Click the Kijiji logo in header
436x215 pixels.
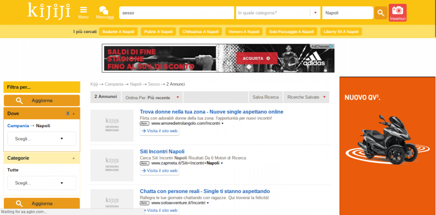tap(49, 11)
